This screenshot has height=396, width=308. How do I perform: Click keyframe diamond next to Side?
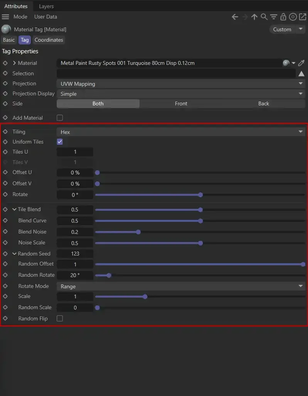pos(5,103)
